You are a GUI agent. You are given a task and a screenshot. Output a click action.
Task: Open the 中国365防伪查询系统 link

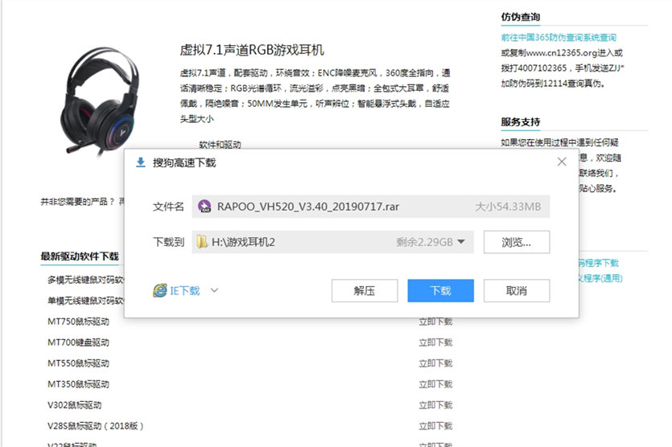click(x=559, y=37)
